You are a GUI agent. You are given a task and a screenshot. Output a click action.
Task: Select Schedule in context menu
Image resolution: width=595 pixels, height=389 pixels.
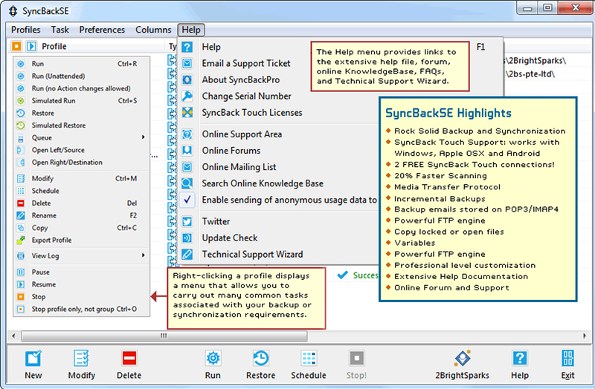click(x=82, y=191)
